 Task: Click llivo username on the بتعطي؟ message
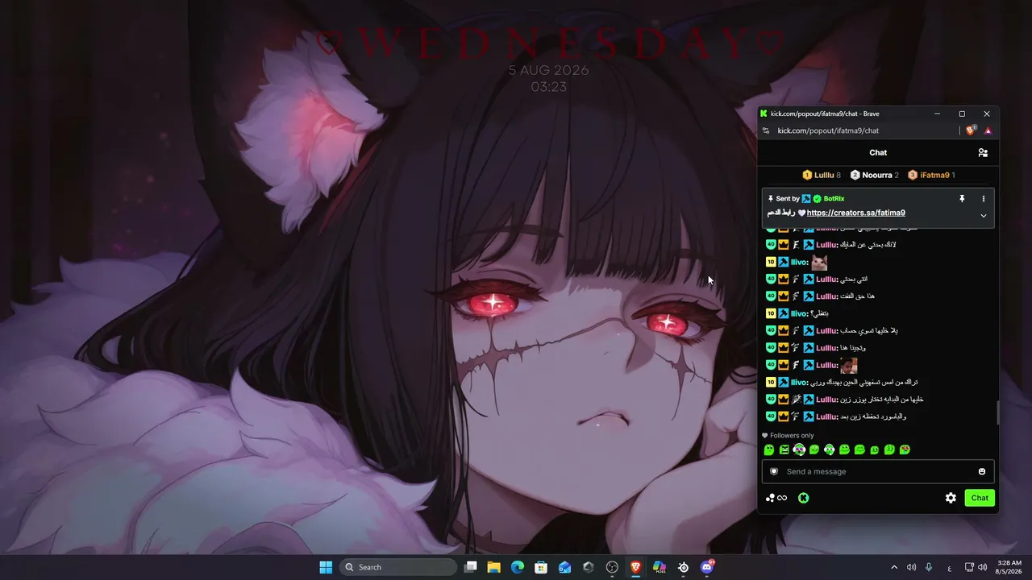(799, 313)
